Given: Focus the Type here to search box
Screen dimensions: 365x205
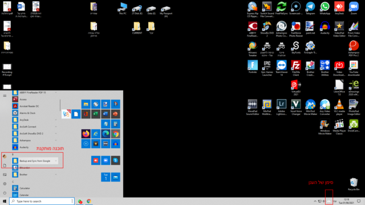Looking at the screenshot, I should click(42, 201).
